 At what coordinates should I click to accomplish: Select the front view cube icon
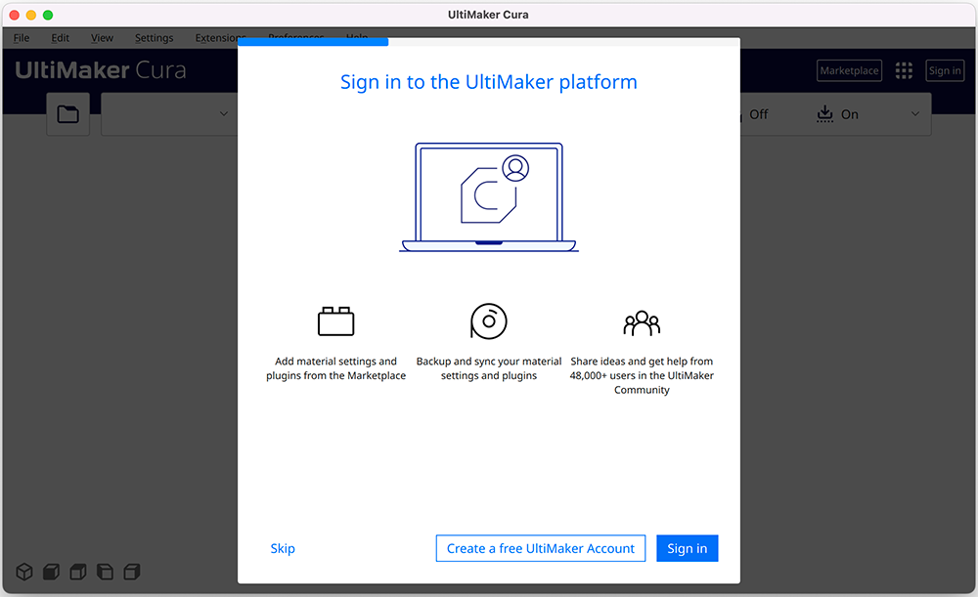tap(51, 572)
